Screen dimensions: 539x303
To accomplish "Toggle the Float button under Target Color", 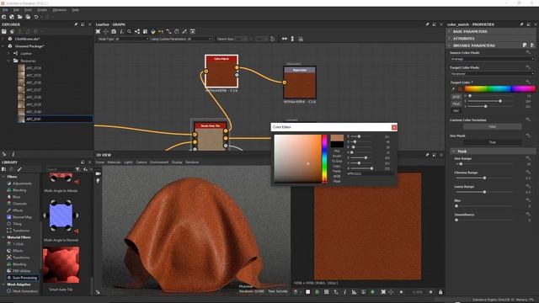I will click(456, 104).
